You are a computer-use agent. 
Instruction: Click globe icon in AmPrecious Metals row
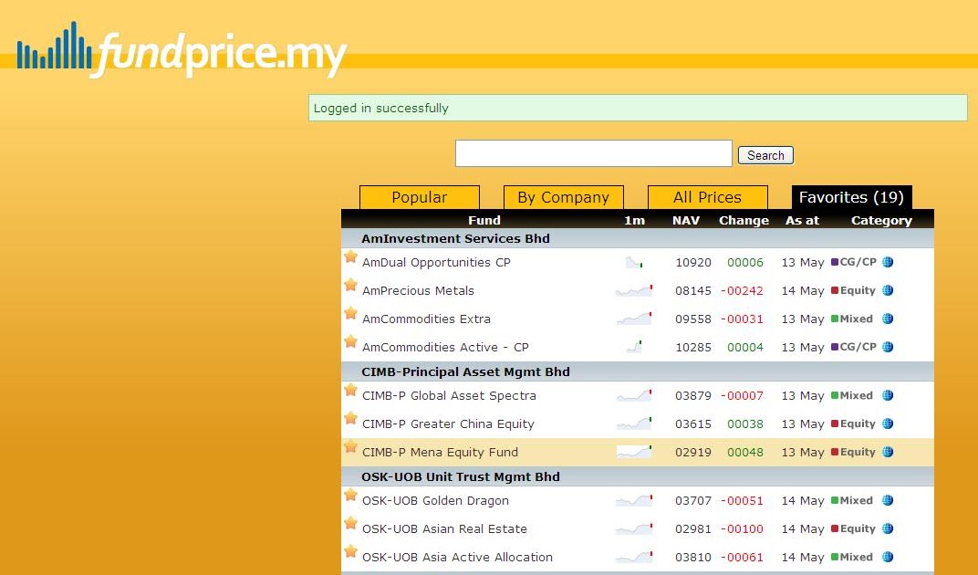tap(888, 290)
